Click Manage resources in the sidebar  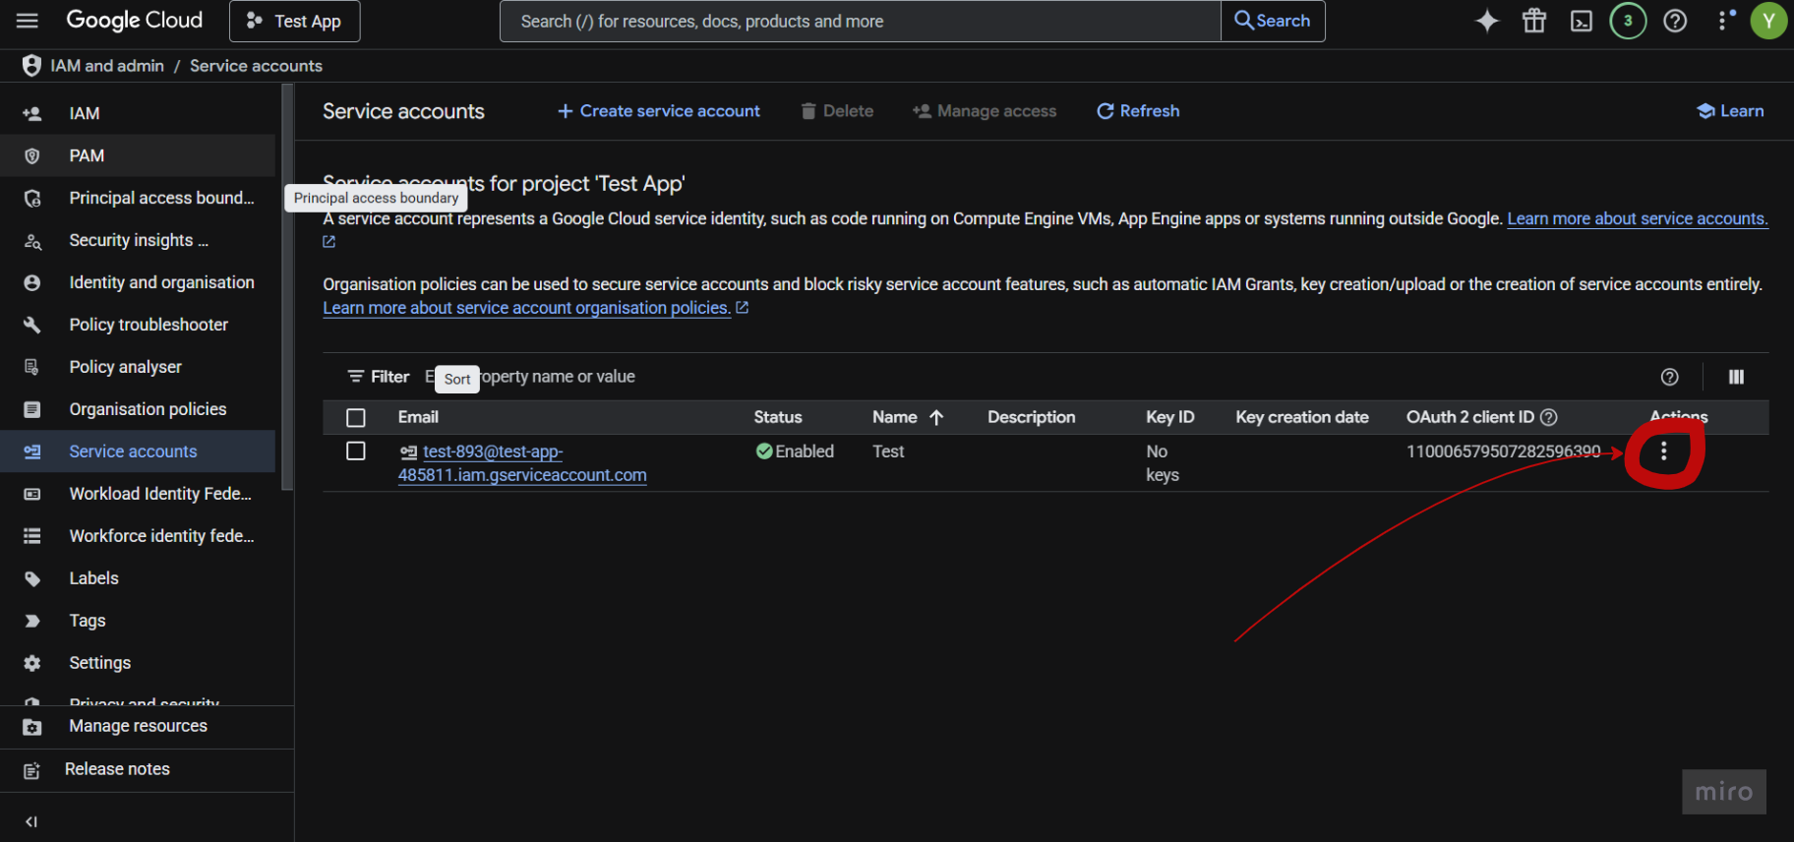147,727
